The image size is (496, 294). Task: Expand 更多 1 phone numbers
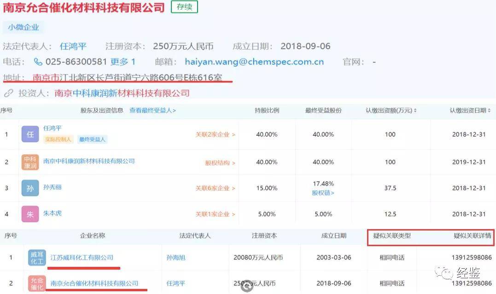coord(123,62)
